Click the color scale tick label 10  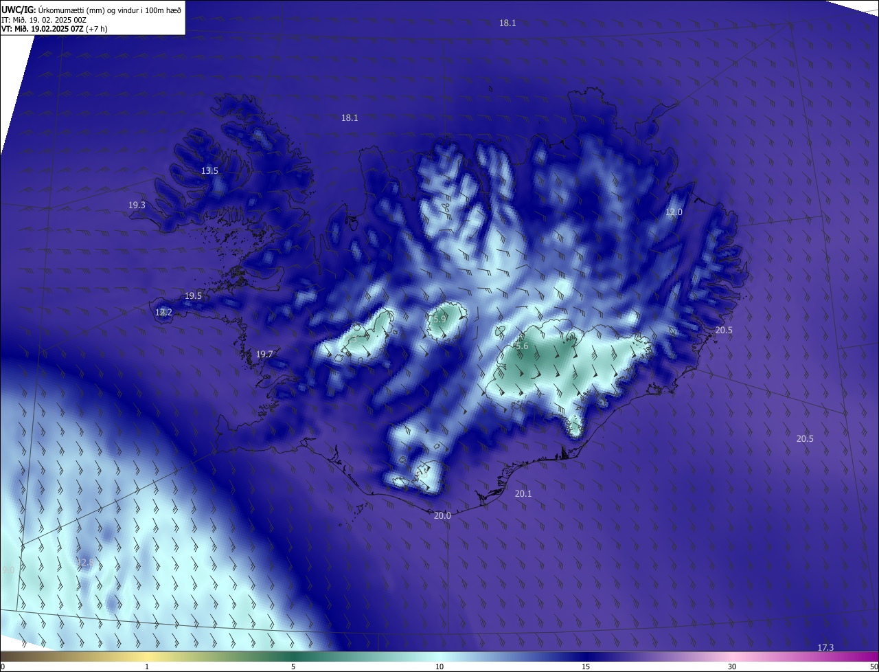click(439, 667)
